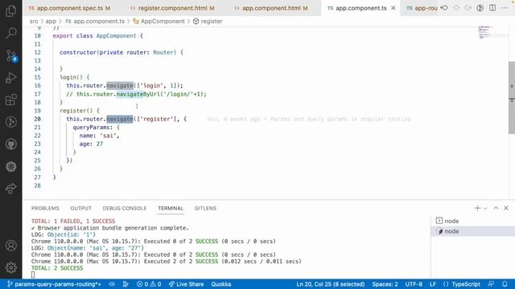This screenshot has height=289, width=515.
Task: Select the highlighted second node terminal
Action: click(473, 231)
